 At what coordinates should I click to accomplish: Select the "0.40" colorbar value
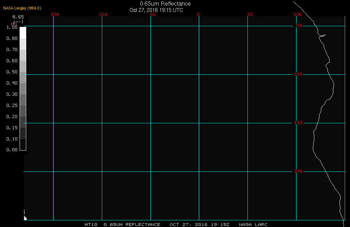pyautogui.click(x=12, y=83)
